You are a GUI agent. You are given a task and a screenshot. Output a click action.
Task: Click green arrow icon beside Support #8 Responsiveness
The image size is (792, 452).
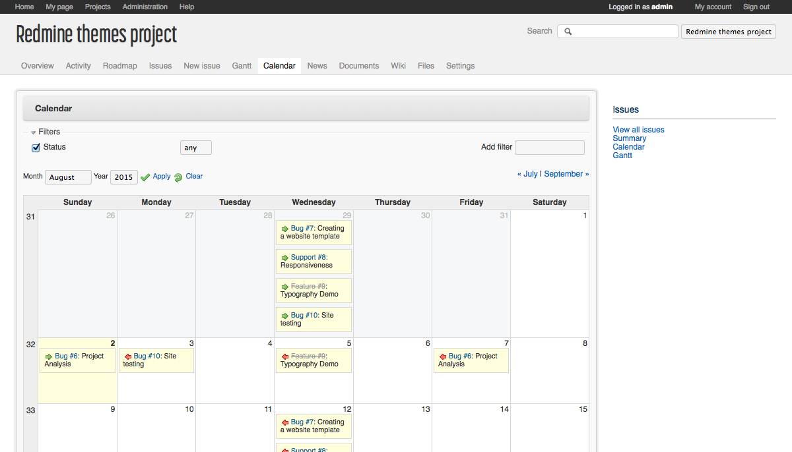285,258
